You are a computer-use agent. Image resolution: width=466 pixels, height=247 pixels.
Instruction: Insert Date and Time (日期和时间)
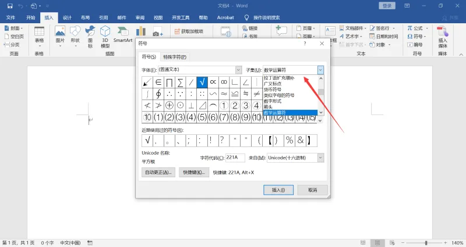coord(384,37)
